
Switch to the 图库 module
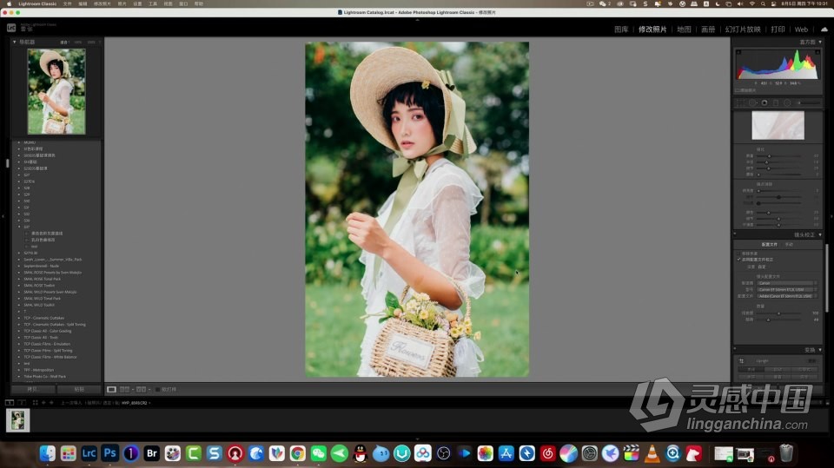(621, 30)
